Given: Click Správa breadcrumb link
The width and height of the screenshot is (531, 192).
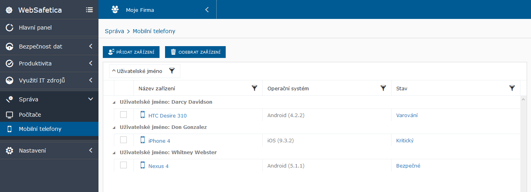Looking at the screenshot, I should click(x=114, y=31).
